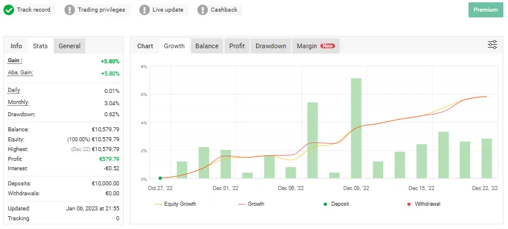Select the Info tab
Viewport: 508px width, 229px height.
click(16, 46)
